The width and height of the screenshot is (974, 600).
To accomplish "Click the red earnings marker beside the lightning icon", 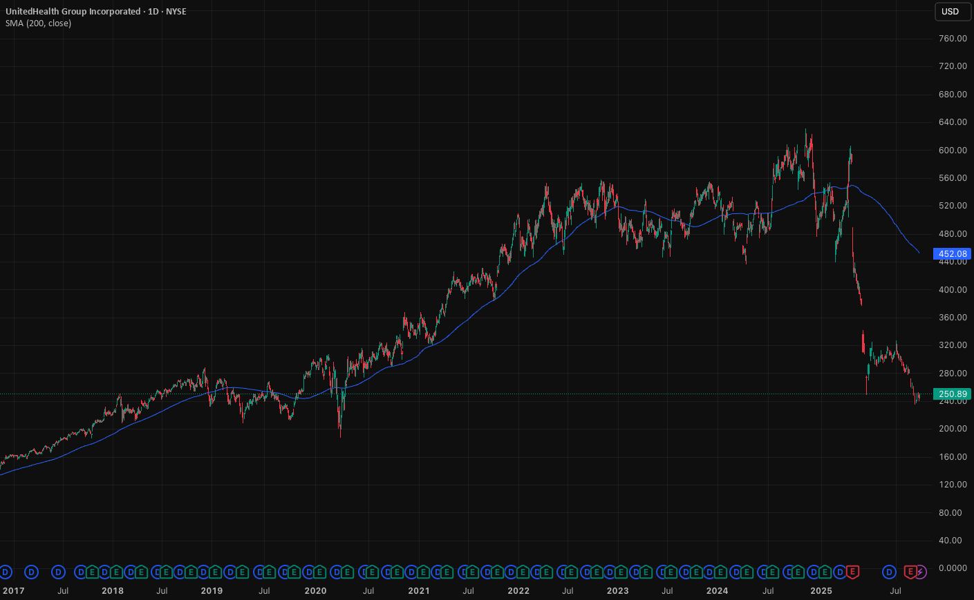I will 910,572.
